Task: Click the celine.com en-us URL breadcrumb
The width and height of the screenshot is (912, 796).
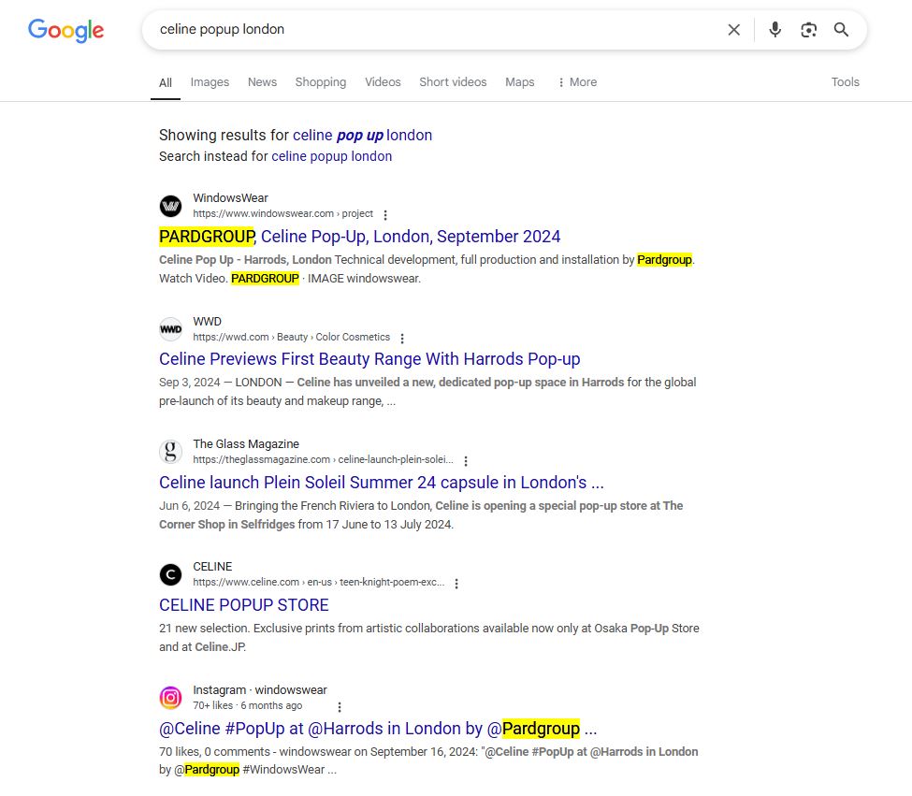Action: click(x=319, y=583)
